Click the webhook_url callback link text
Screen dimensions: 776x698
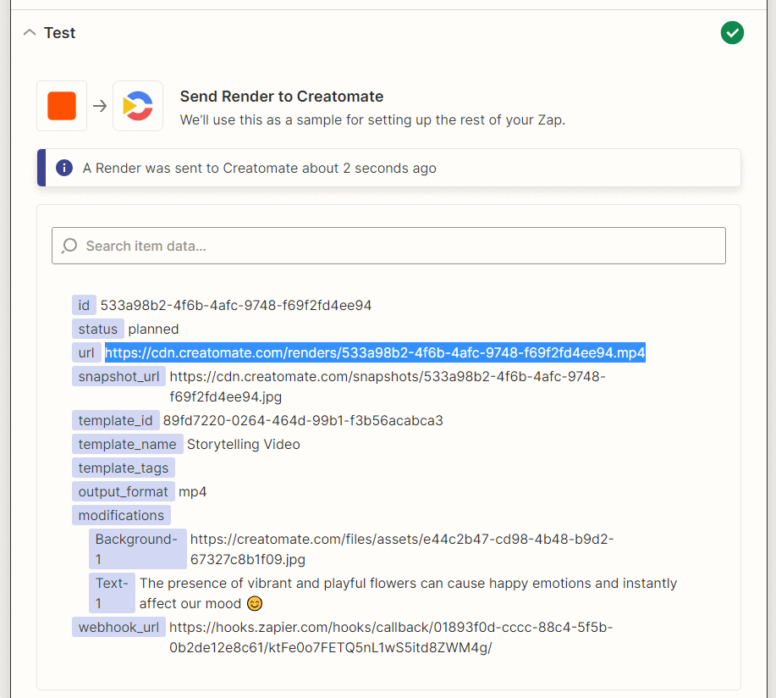[x=390, y=637]
